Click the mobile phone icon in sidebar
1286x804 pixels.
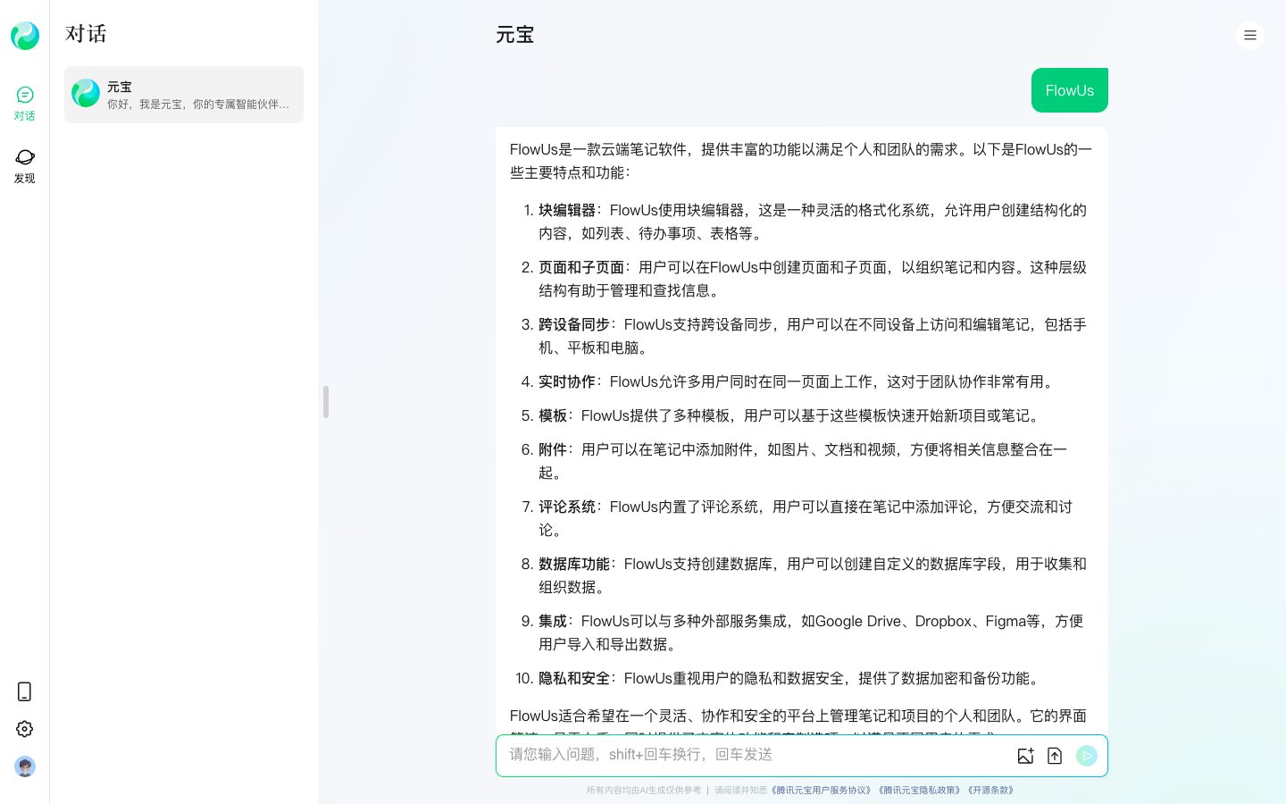25,691
